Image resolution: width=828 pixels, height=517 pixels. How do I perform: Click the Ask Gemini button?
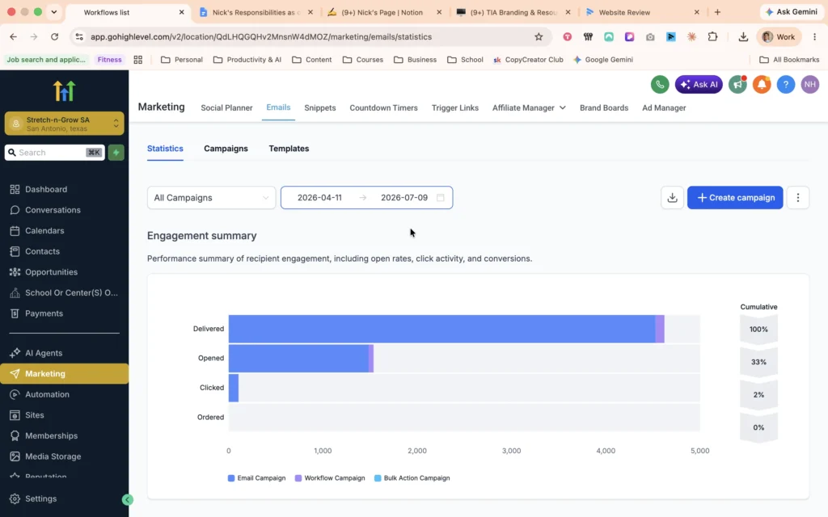click(x=792, y=11)
